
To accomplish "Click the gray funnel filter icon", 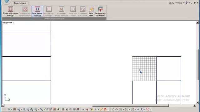I will pyautogui.click(x=47, y=109).
